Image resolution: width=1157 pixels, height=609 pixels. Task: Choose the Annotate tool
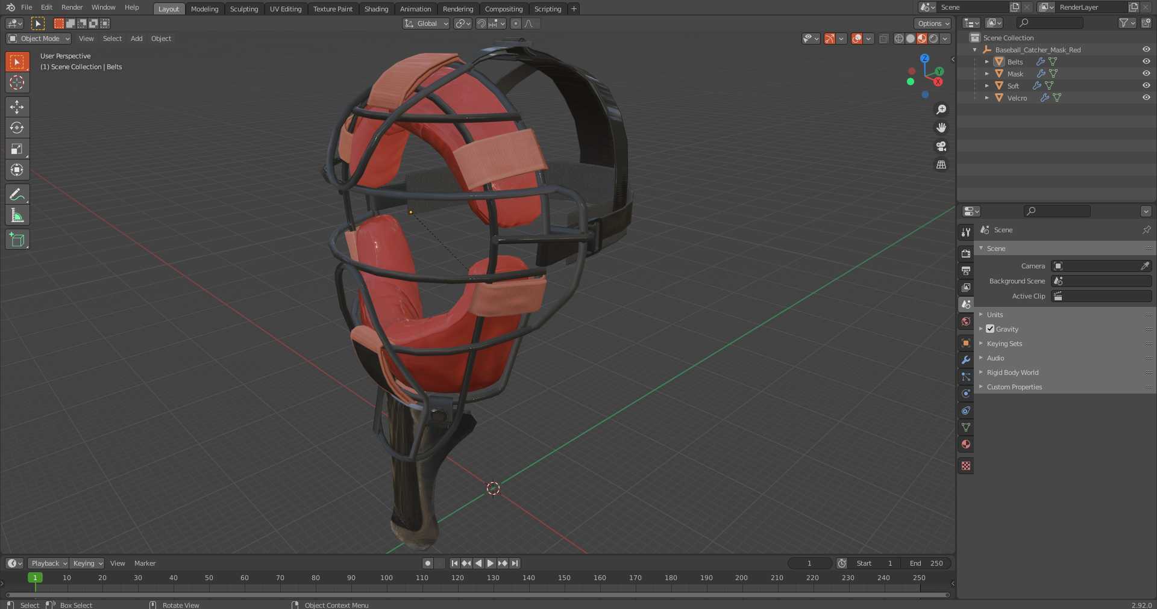pos(17,194)
